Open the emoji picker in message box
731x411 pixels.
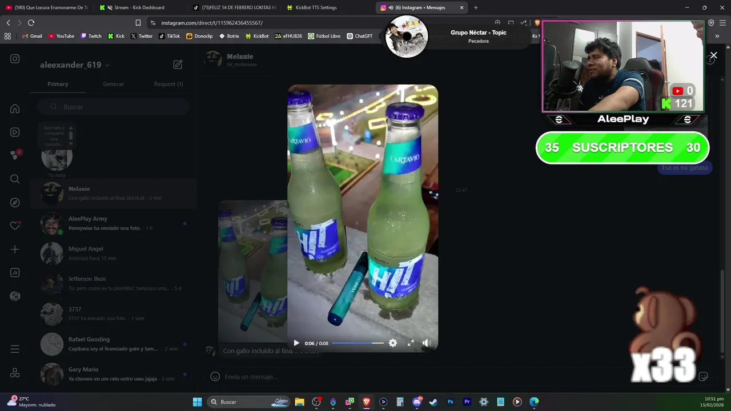(215, 377)
